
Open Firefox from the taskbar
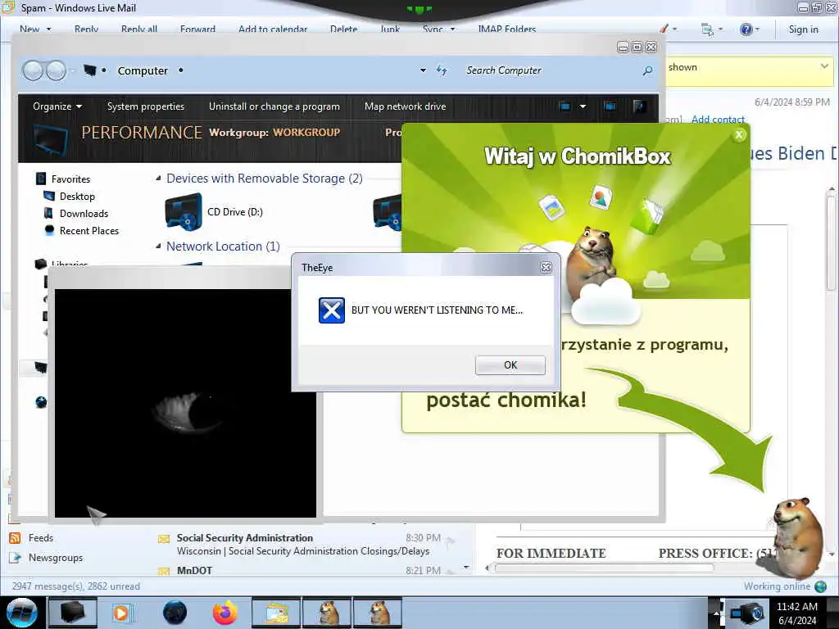(x=225, y=613)
